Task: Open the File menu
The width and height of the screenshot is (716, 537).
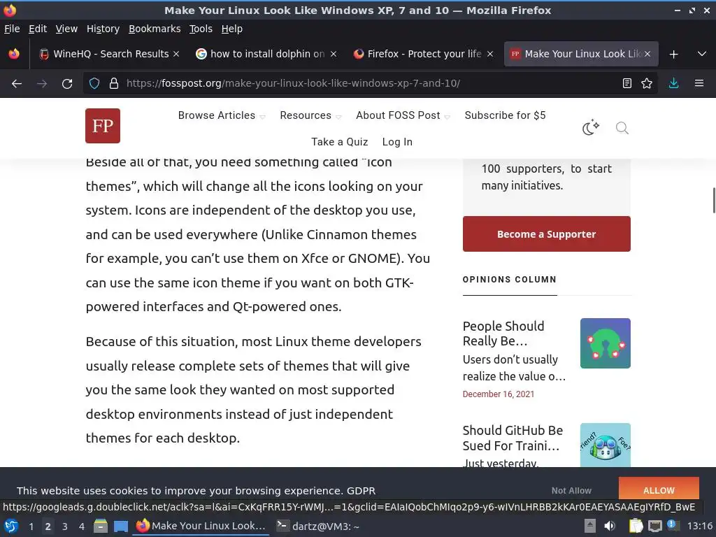Action: click(x=12, y=29)
